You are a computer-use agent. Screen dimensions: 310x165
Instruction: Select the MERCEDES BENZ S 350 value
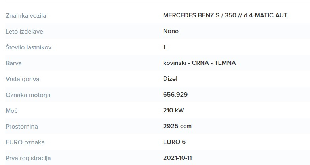226,15
